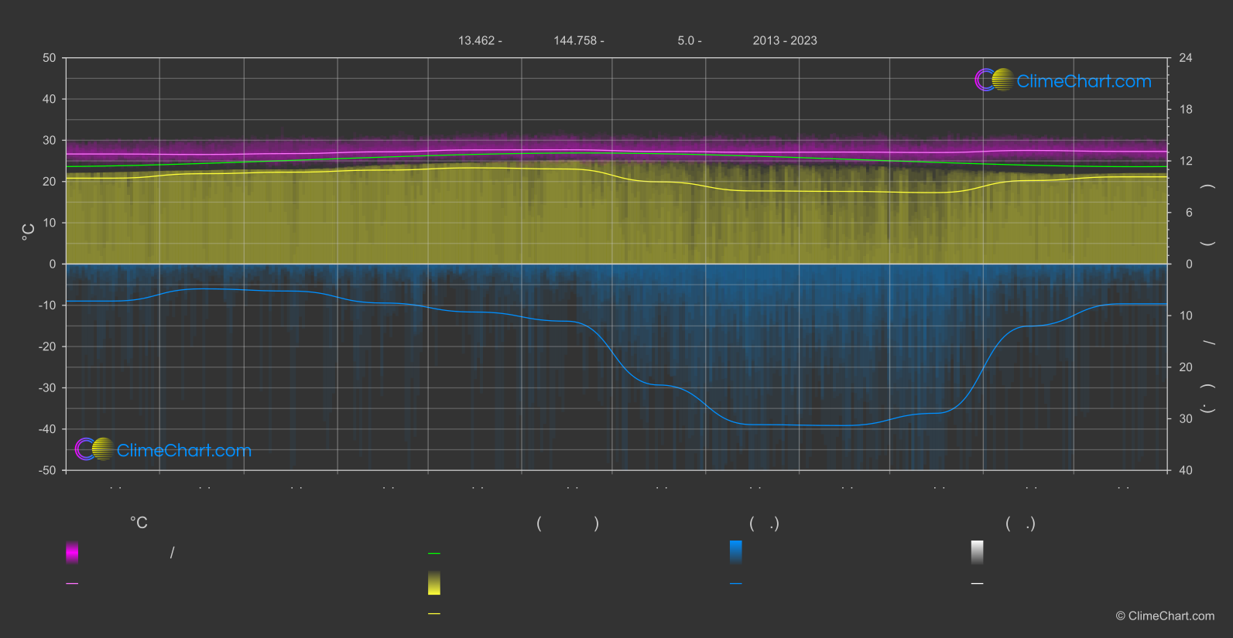
Task: Click the yellow line legend marker
Action: [434, 613]
